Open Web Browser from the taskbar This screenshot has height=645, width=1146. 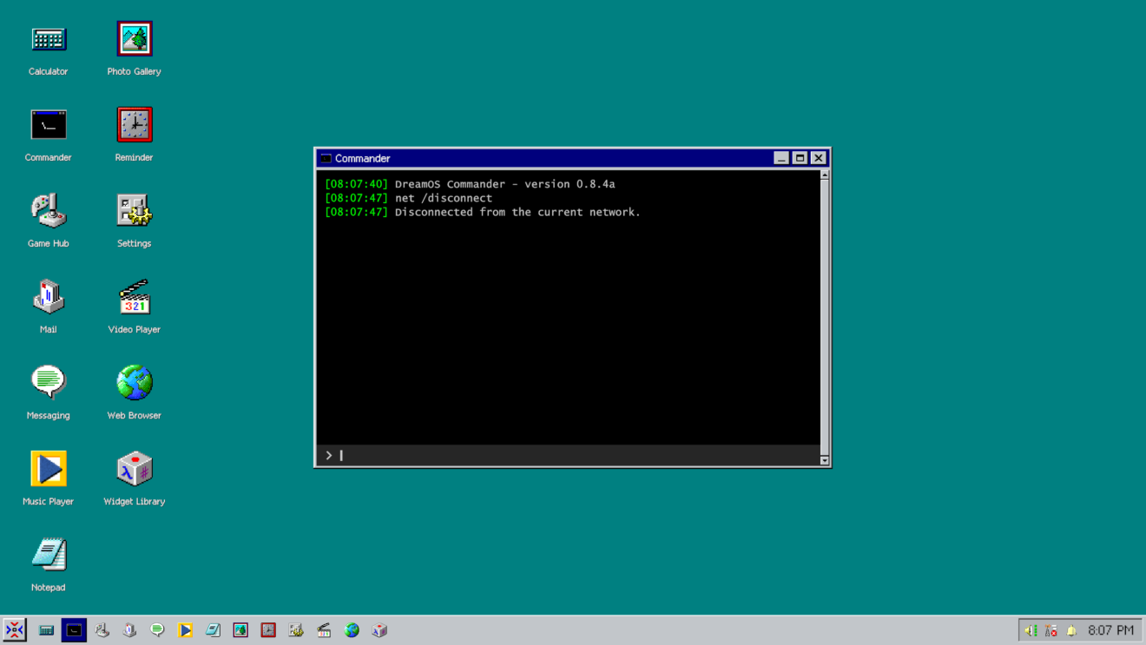click(352, 630)
